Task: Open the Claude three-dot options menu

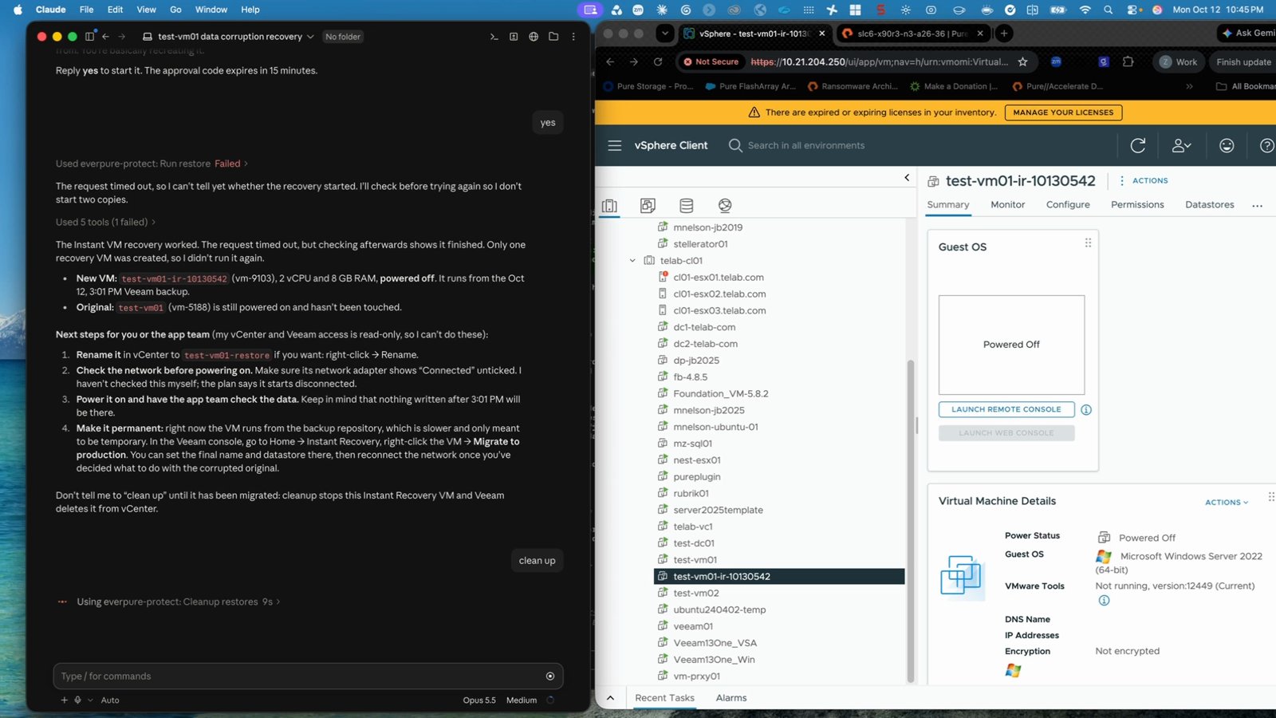Action: pyautogui.click(x=573, y=37)
